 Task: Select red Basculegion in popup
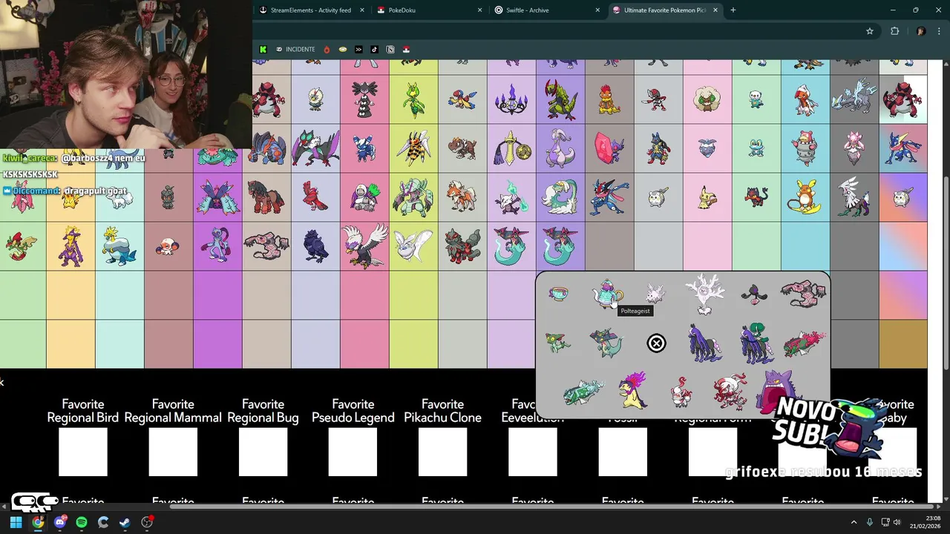(804, 344)
